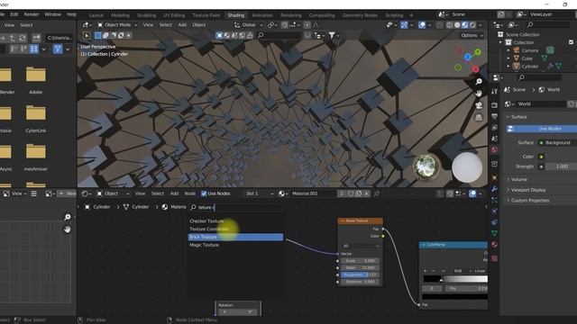Click the Use Nodes button in World properties
This screenshot has height=324, width=577.
[x=542, y=129]
